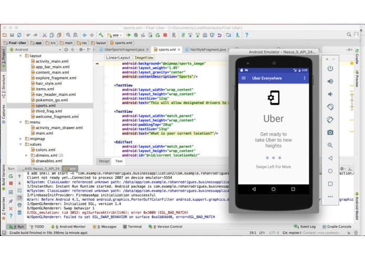Toggle the Build Variants tool window
Viewport: 365px width, 259px height.
pos(3,177)
